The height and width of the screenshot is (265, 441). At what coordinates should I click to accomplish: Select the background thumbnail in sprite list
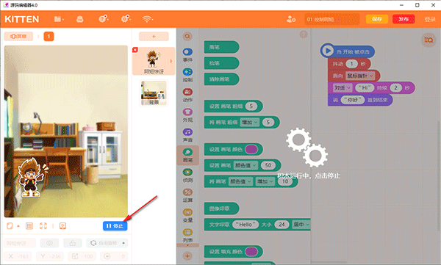[154, 93]
